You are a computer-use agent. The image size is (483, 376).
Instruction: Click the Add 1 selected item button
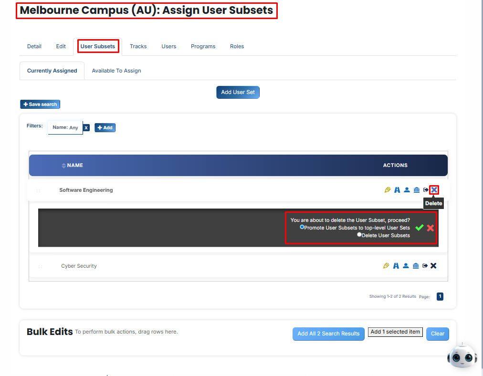click(x=395, y=332)
